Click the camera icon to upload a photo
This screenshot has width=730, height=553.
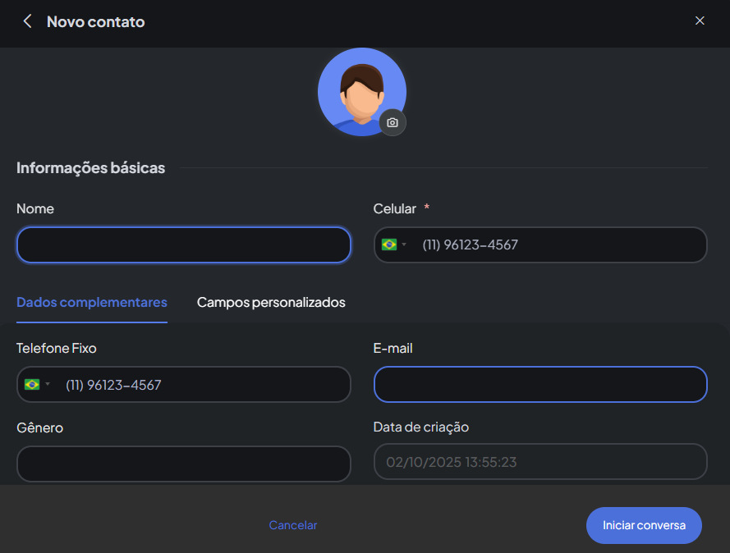pyautogui.click(x=393, y=122)
